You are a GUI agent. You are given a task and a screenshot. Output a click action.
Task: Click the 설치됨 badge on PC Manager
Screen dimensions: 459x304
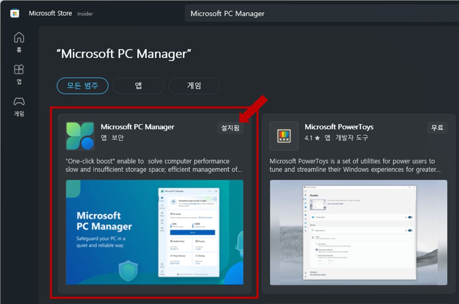(230, 128)
